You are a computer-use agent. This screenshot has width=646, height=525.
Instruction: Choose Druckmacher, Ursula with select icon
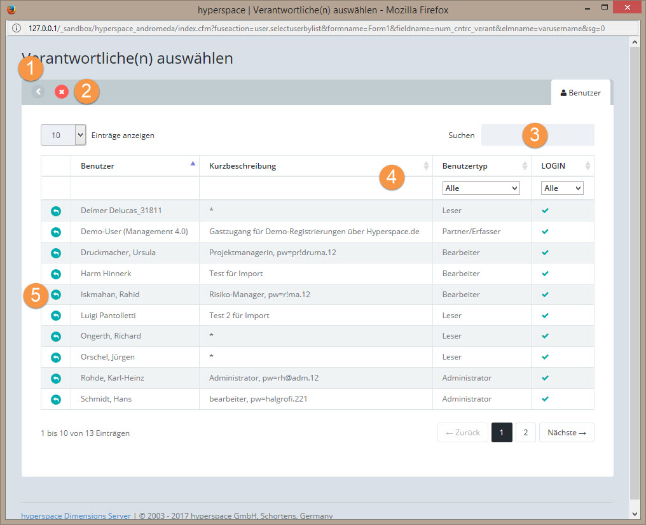[55, 253]
